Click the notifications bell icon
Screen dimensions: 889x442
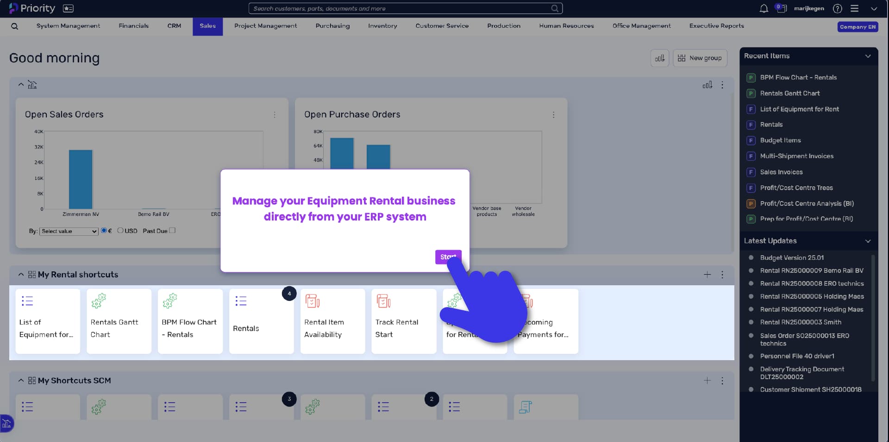click(x=764, y=8)
